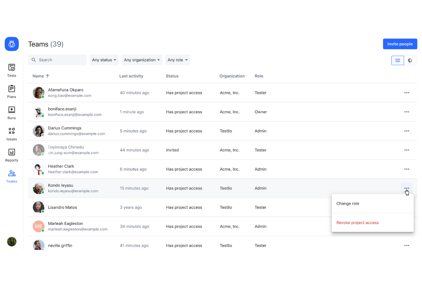This screenshot has width=422, height=282.
Task: Expand the Any organization dropdown
Action: coord(142,60)
